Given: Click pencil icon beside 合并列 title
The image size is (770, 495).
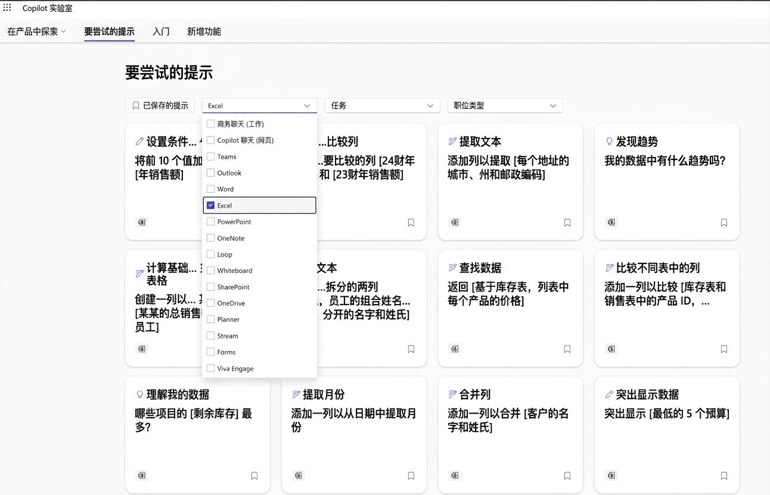Looking at the screenshot, I should (452, 394).
